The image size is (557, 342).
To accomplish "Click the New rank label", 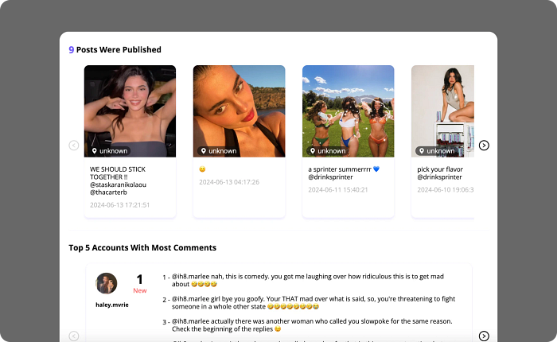I will click(140, 290).
